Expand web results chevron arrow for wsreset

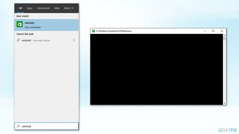click(x=74, y=40)
